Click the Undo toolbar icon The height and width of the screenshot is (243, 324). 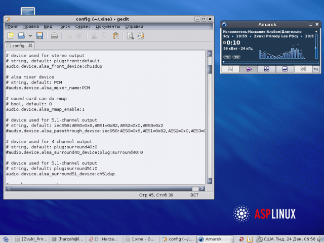[x=69, y=36]
